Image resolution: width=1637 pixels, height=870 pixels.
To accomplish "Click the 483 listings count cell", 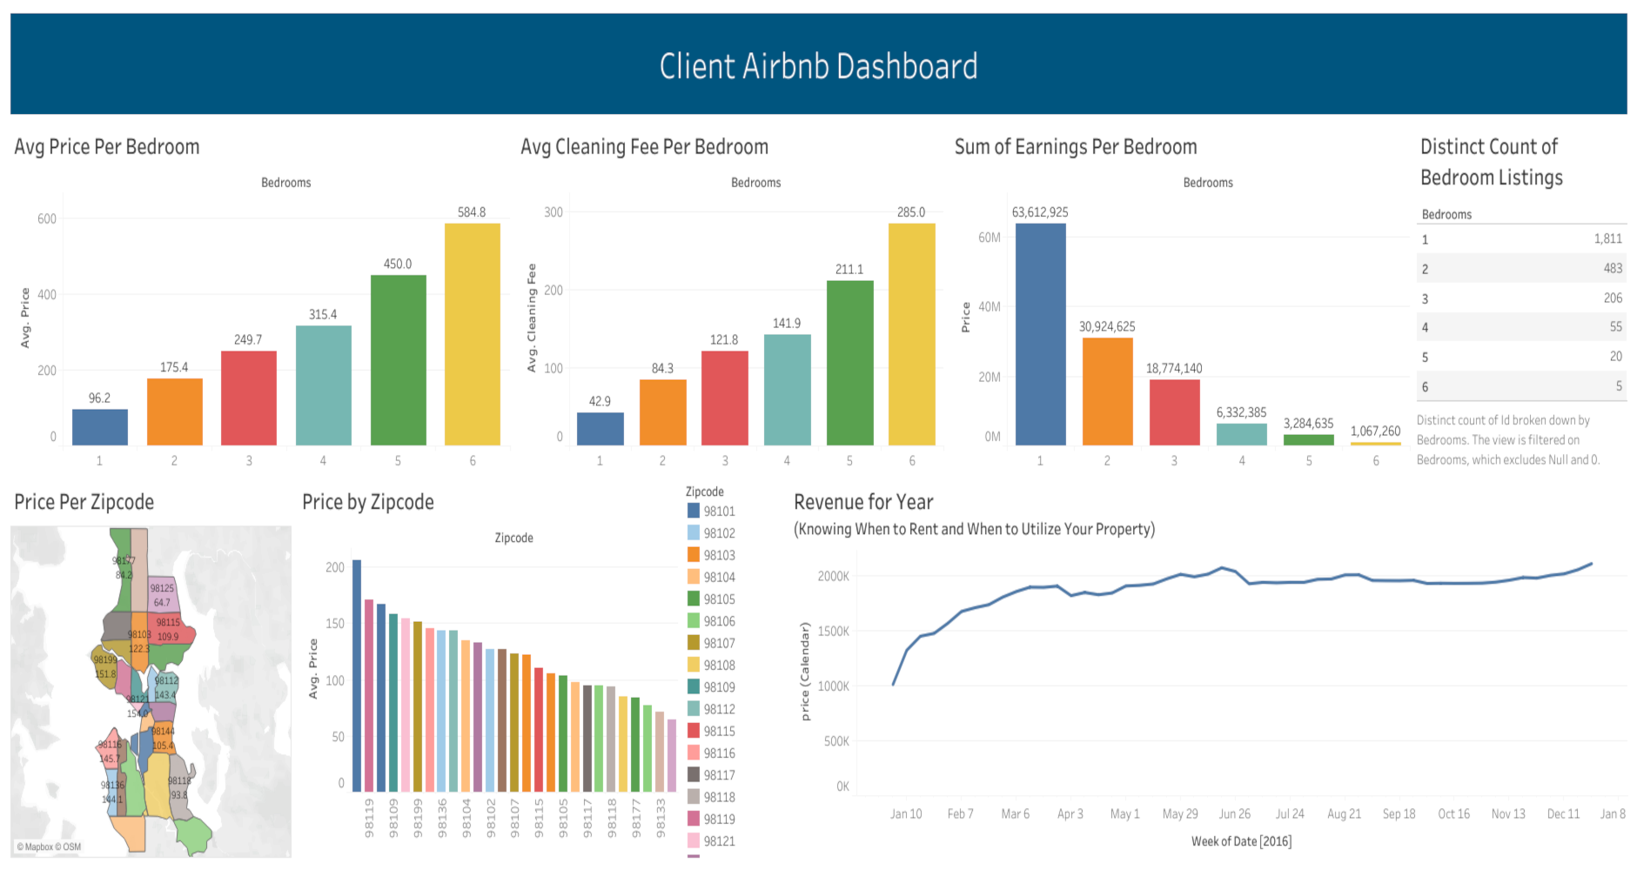I will click(x=1613, y=268).
